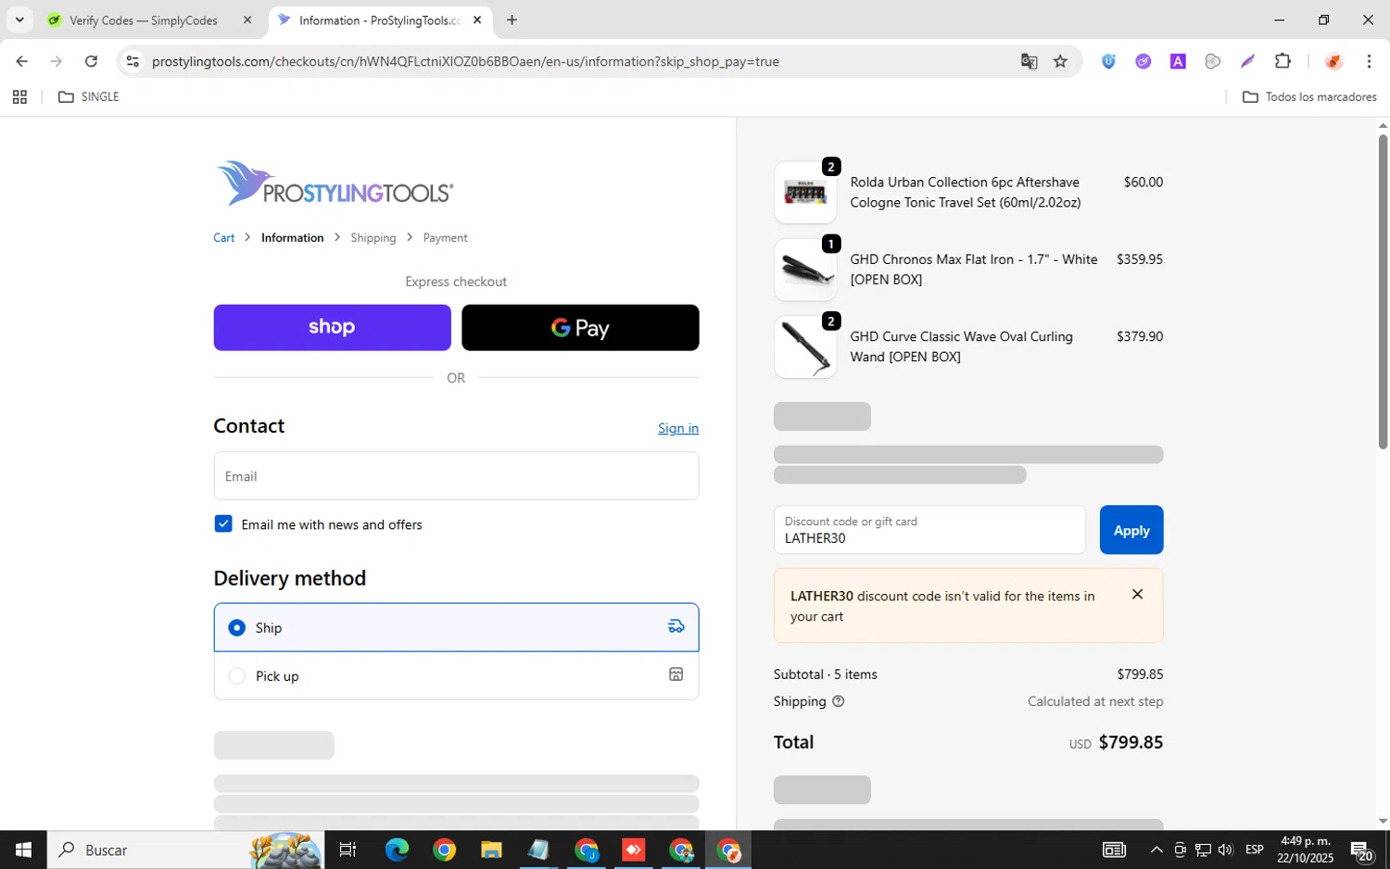The image size is (1390, 869).
Task: Close the Verify Codes tab
Action: (x=247, y=19)
